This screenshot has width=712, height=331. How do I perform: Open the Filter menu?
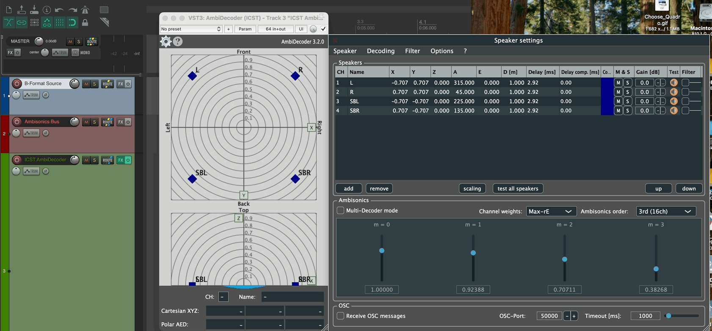(x=412, y=51)
